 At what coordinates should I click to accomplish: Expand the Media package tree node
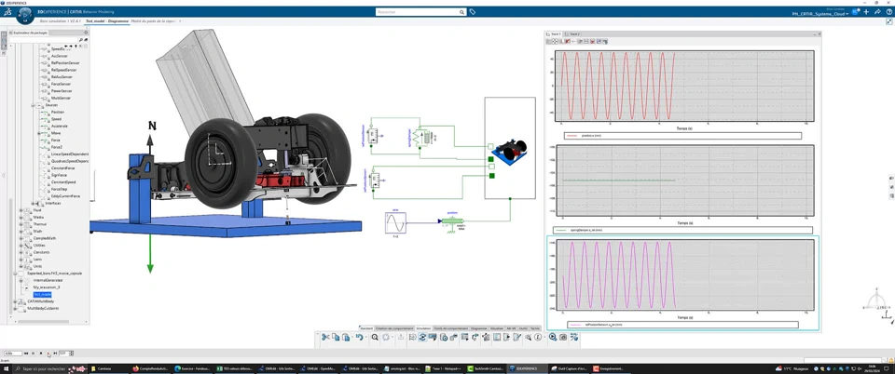coord(21,217)
